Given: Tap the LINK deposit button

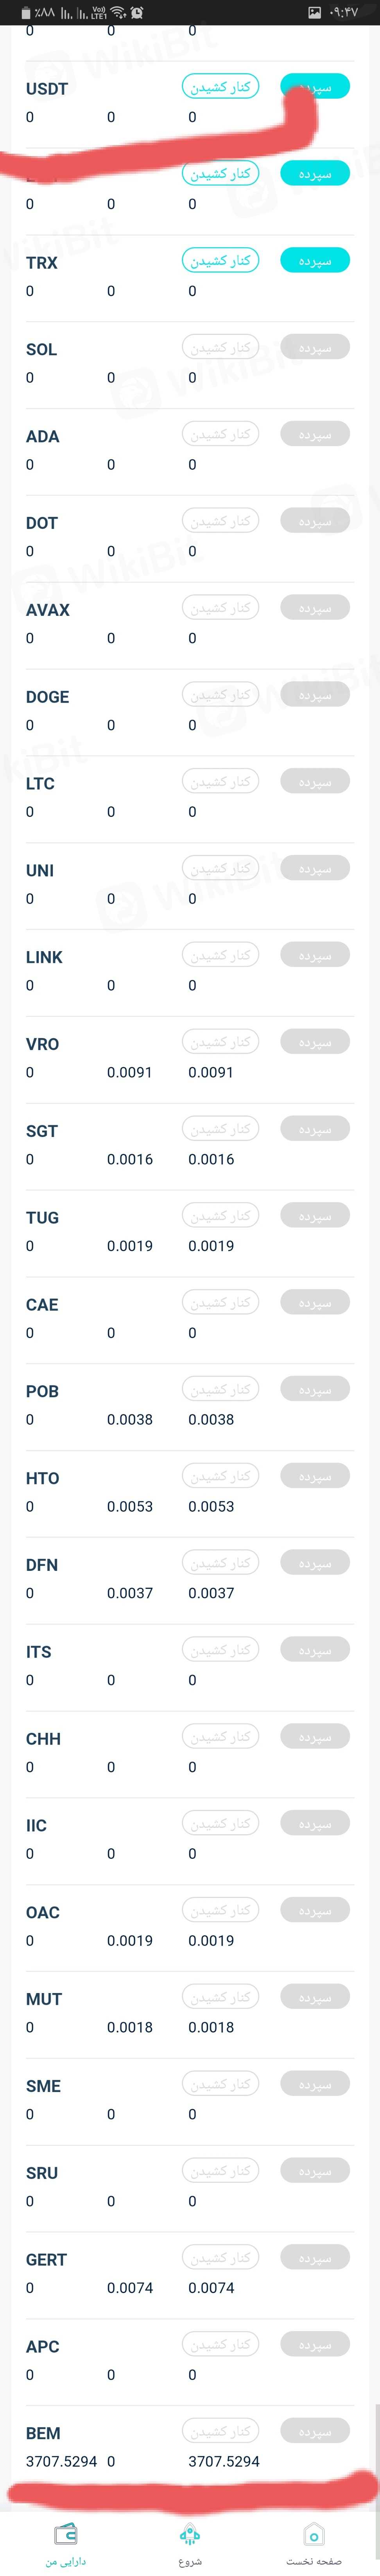Looking at the screenshot, I should tap(315, 955).
